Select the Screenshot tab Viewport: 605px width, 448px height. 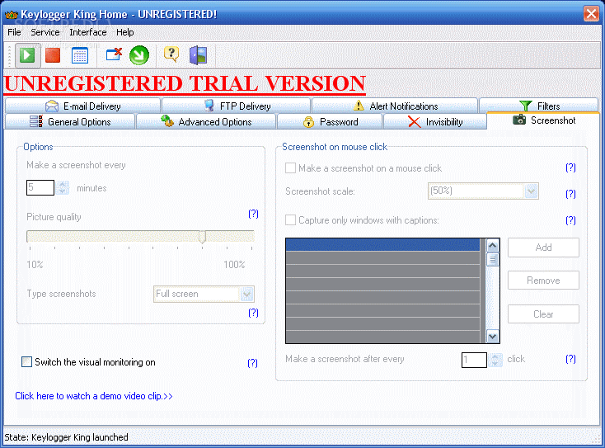click(543, 120)
